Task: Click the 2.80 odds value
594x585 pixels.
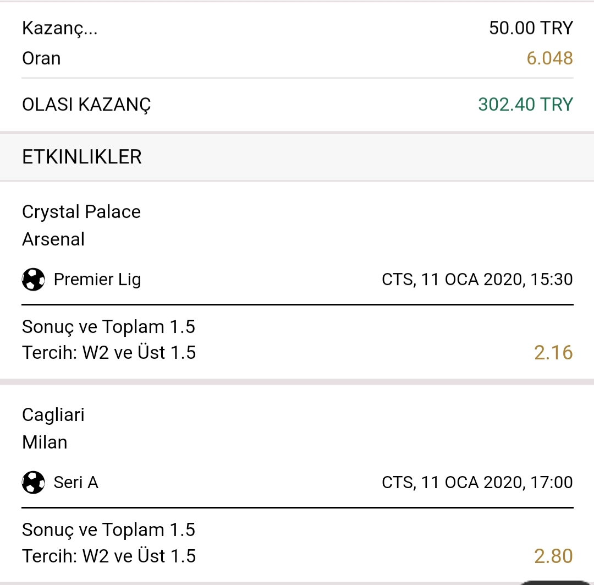Action: 553,556
